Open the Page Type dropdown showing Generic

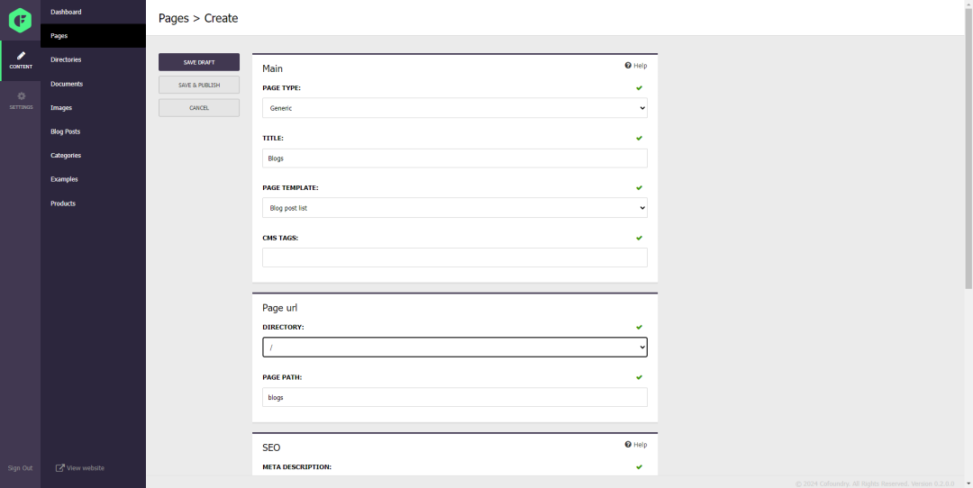click(455, 108)
